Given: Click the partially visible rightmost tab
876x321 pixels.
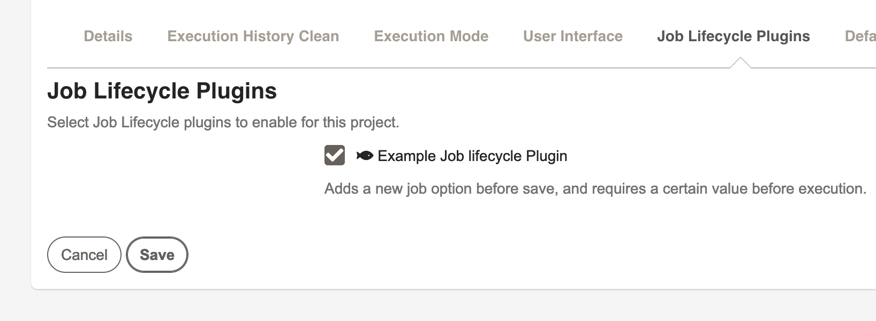Looking at the screenshot, I should (859, 36).
